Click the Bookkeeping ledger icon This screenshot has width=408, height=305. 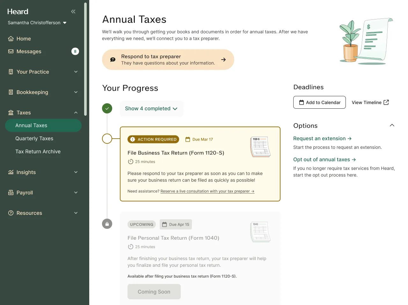click(11, 92)
